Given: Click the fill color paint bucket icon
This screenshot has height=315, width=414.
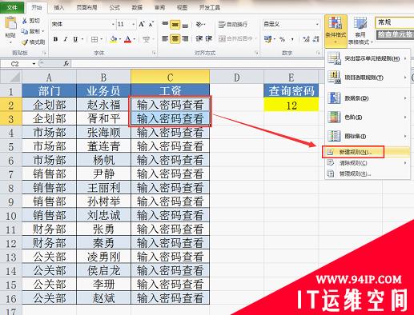Looking at the screenshot, I should coord(114,39).
